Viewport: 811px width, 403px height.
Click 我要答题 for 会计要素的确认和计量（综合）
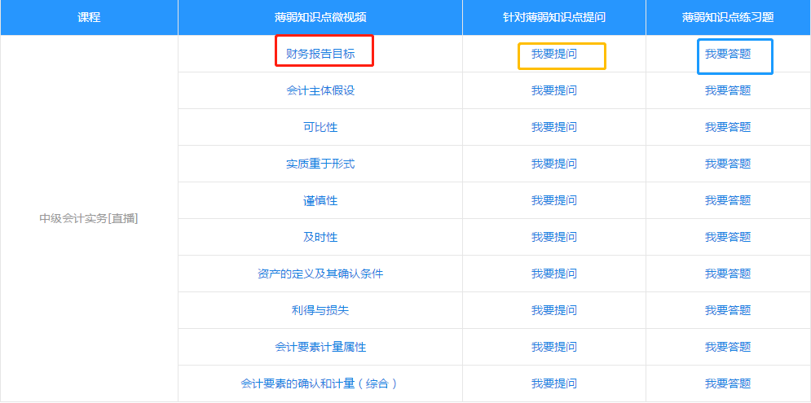[728, 383]
